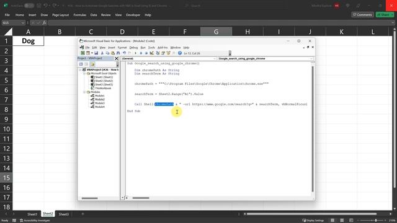Click View Object icon in Project panel
397x223 pixels.
pos(86,64)
